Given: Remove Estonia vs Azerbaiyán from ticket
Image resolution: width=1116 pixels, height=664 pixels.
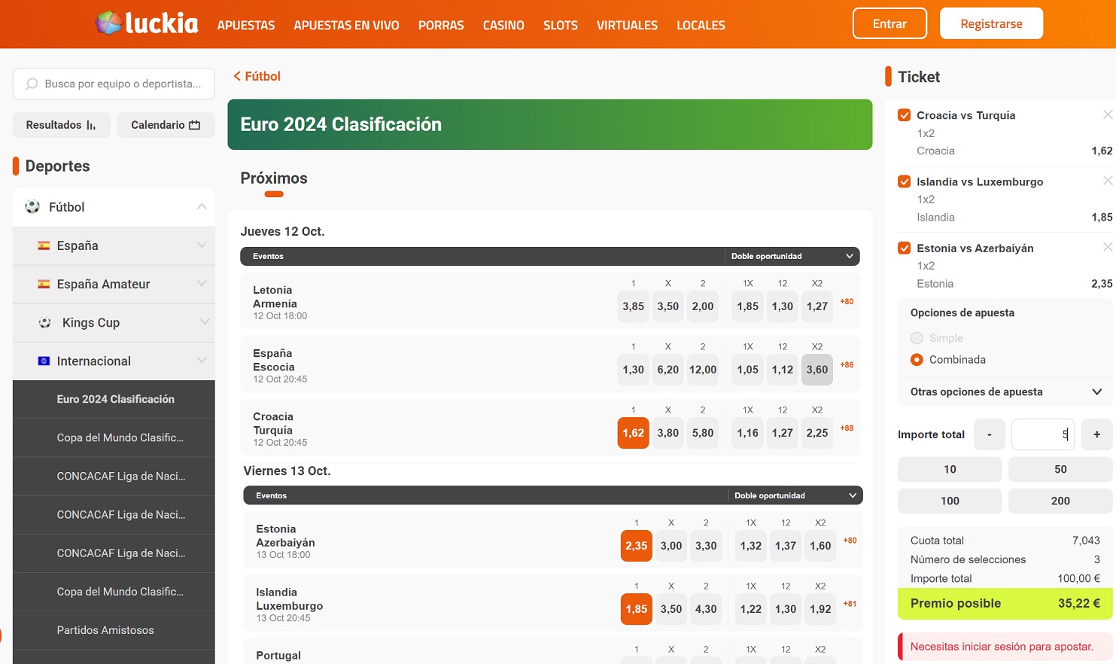Looking at the screenshot, I should pyautogui.click(x=1108, y=247).
